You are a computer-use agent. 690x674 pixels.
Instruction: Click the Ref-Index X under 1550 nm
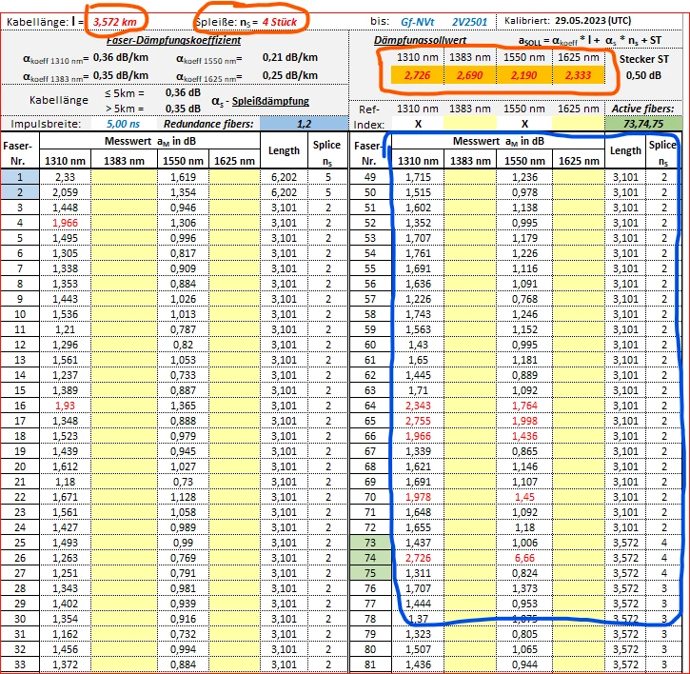tap(524, 124)
